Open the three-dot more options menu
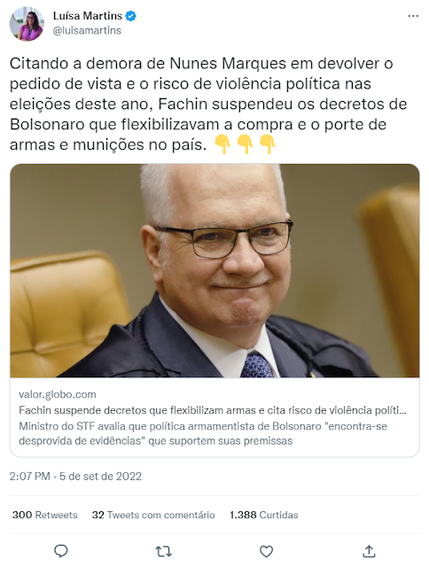 pyautogui.click(x=413, y=16)
